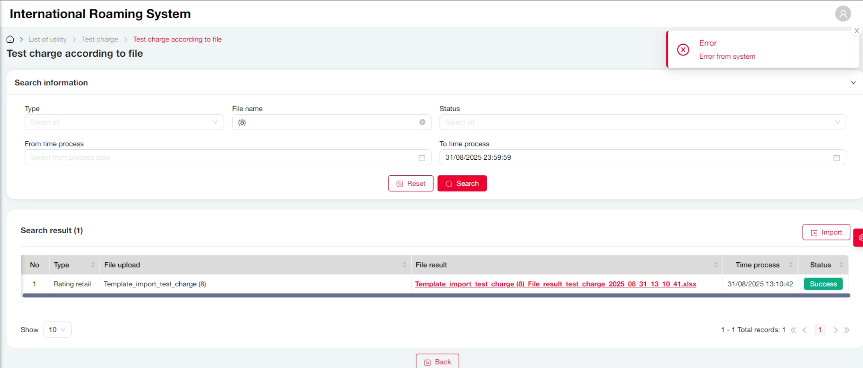
Task: Download the File result xlsx link
Action: [555, 284]
